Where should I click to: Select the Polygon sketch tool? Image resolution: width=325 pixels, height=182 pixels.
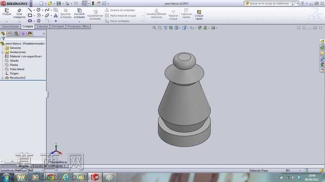(39, 21)
